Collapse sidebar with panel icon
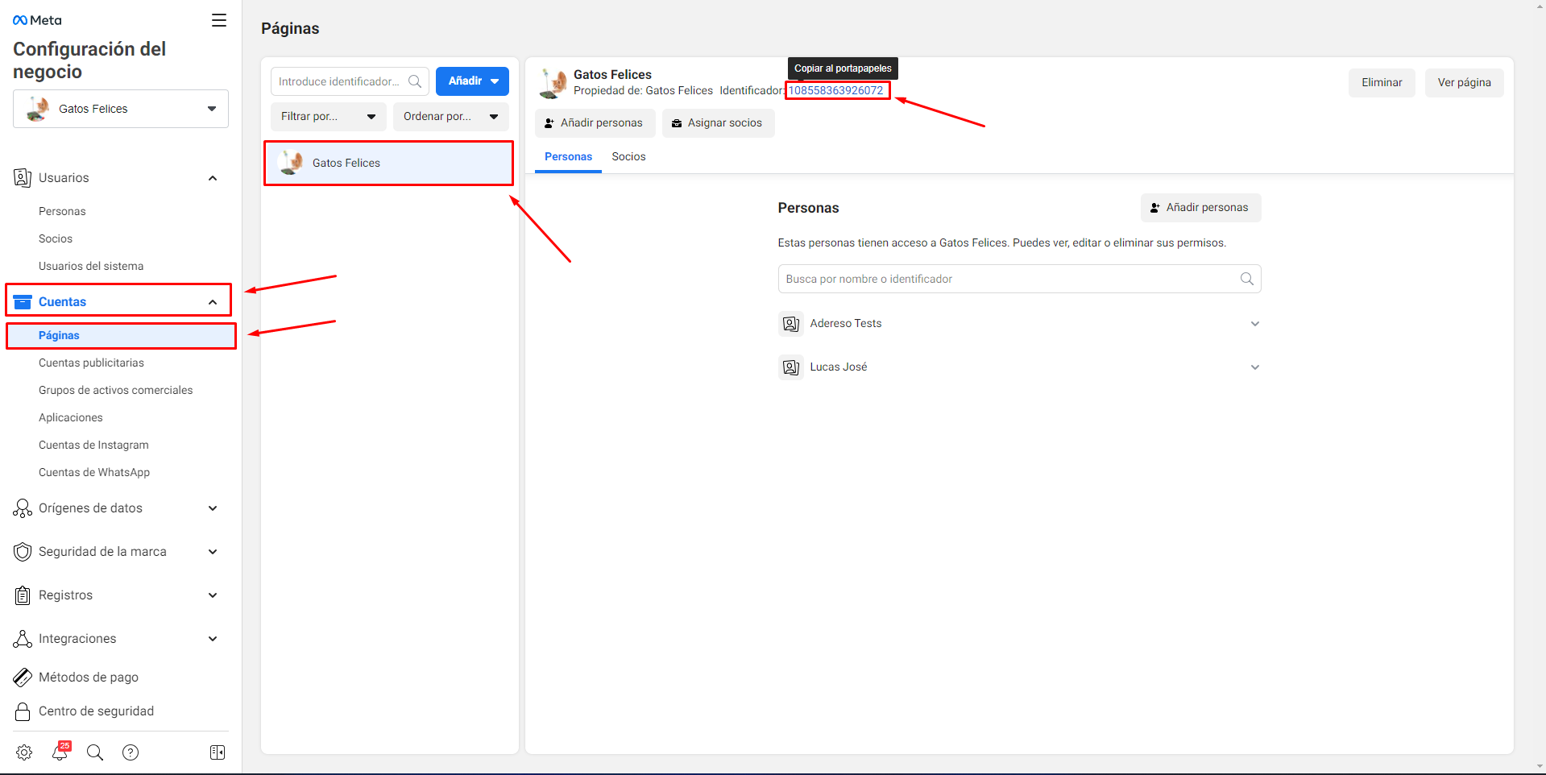 (218, 752)
